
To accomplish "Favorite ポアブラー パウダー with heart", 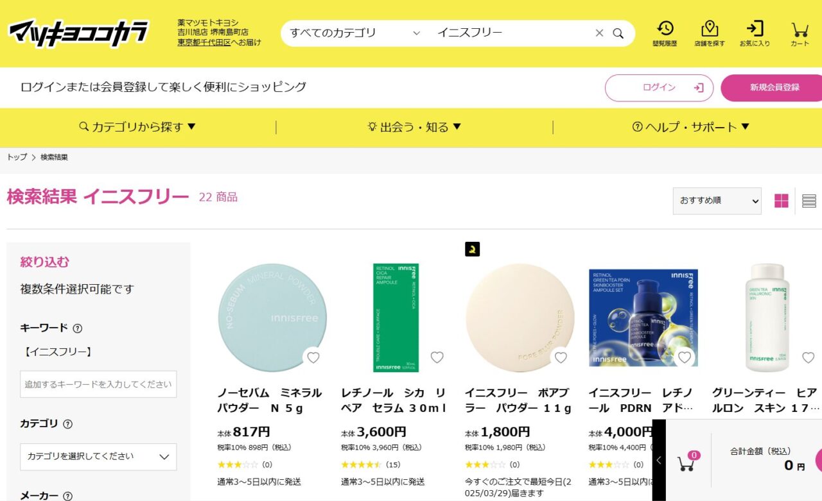I will (561, 357).
